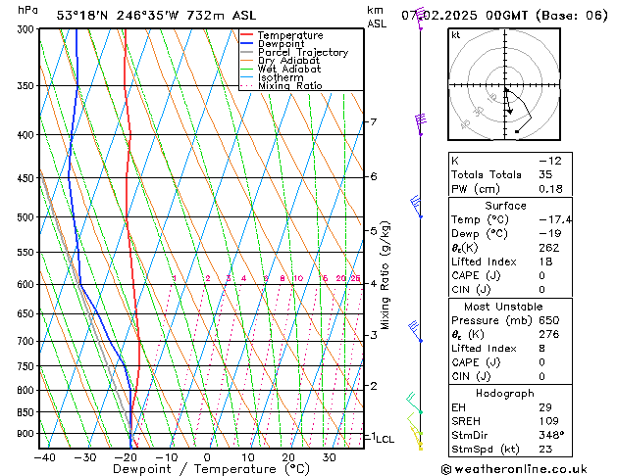The width and height of the screenshot is (617, 476).
Task: Click the StmDir value 348°
Action: tap(551, 435)
